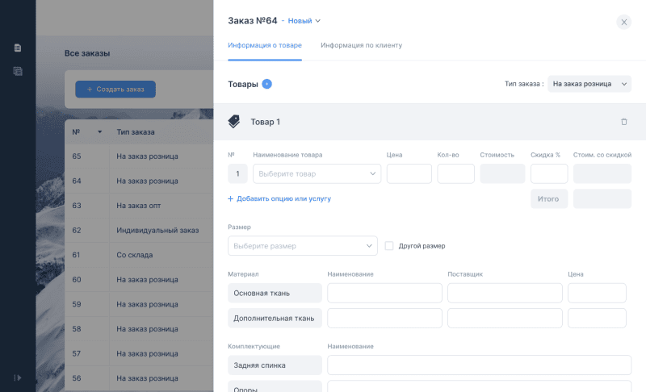Click the product number 1 cell
This screenshot has width=646, height=392.
[x=237, y=173]
